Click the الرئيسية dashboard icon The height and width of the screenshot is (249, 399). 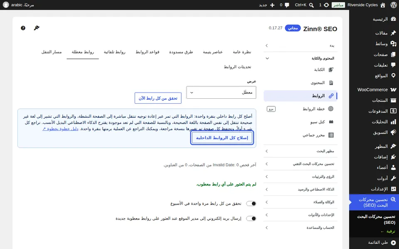tap(394, 19)
